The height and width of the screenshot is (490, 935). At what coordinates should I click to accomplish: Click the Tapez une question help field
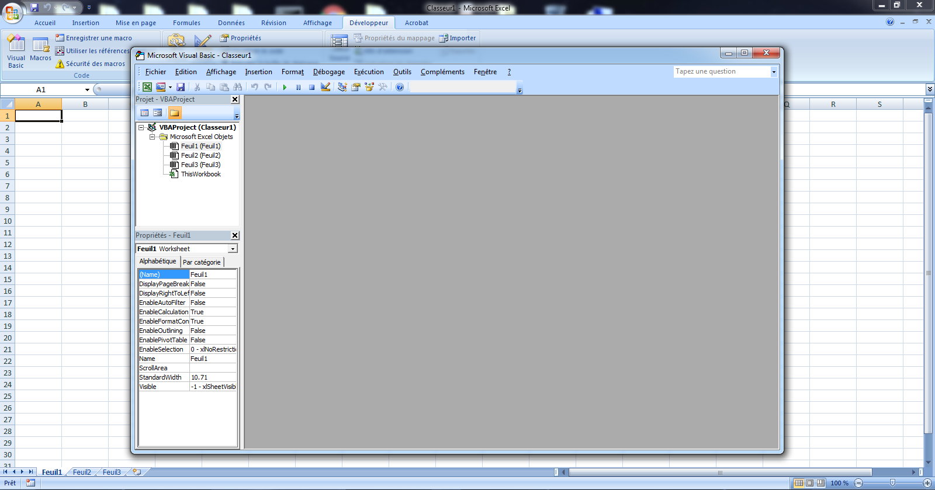point(722,71)
